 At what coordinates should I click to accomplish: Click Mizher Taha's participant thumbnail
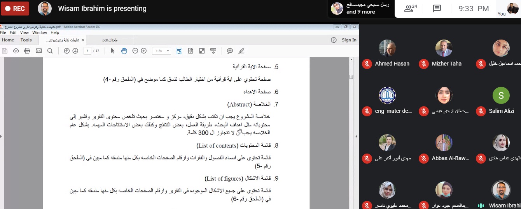tap(444, 48)
